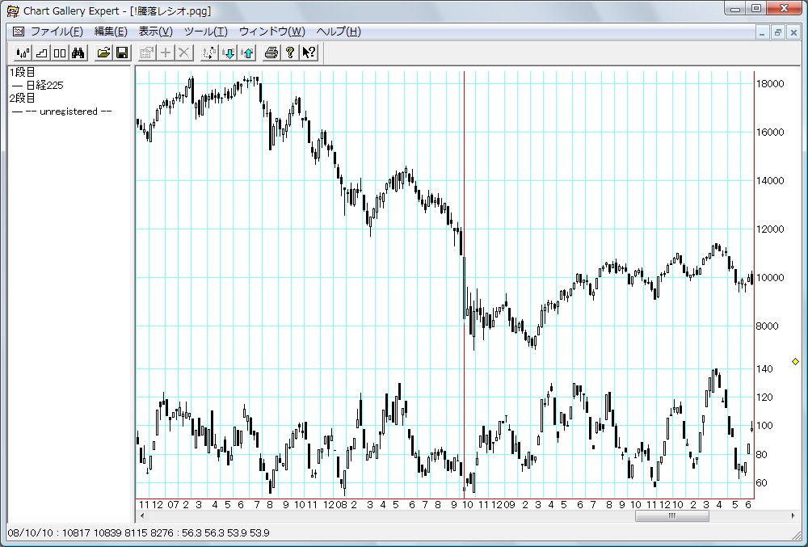Click the blue down arrow toolbar icon
The width and height of the screenshot is (808, 547).
229,53
